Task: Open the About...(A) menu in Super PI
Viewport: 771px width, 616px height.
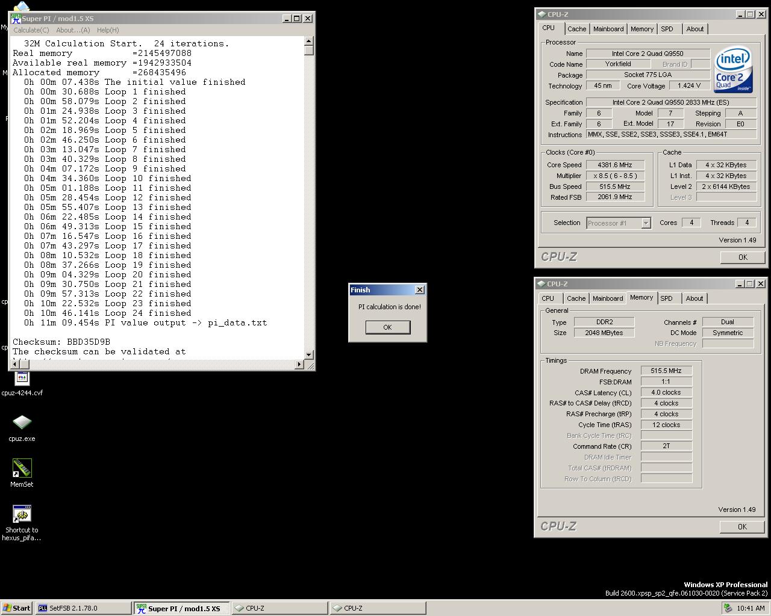Action: (73, 30)
